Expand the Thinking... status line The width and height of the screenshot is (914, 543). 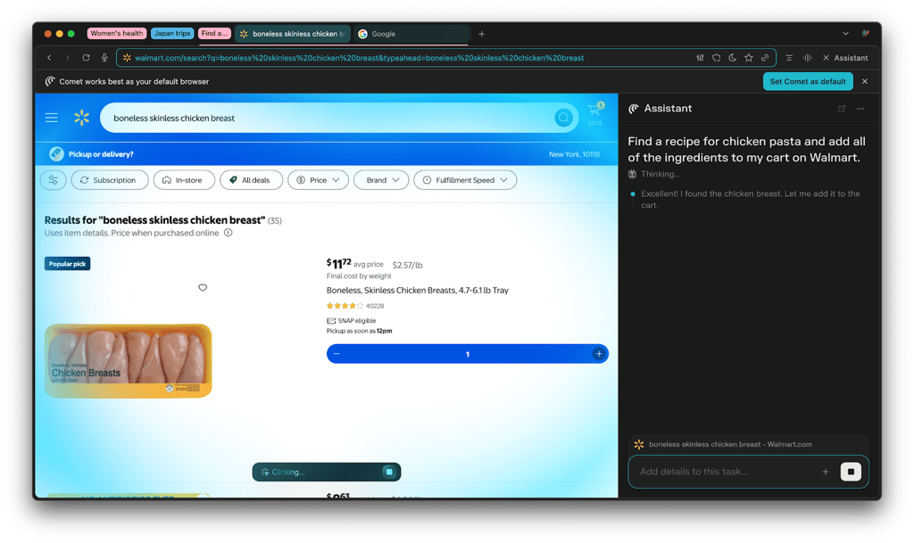tap(654, 174)
